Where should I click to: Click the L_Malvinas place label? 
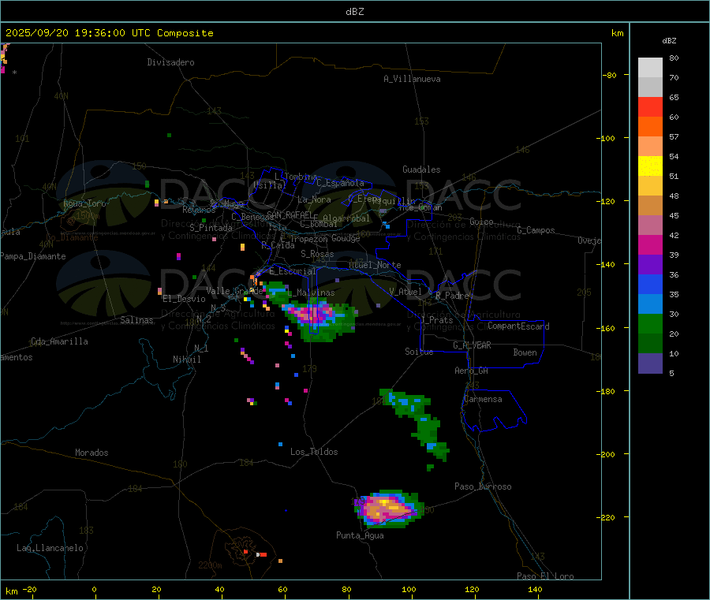coord(311,293)
